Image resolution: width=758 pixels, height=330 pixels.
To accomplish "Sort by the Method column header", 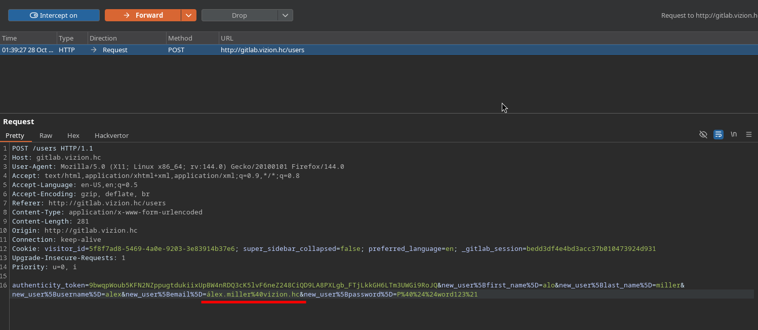I will point(192,38).
